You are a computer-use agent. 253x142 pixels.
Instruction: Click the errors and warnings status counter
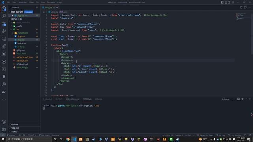[x=32, y=135]
